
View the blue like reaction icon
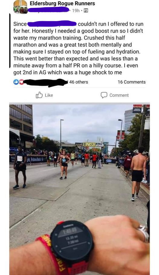(16, 82)
